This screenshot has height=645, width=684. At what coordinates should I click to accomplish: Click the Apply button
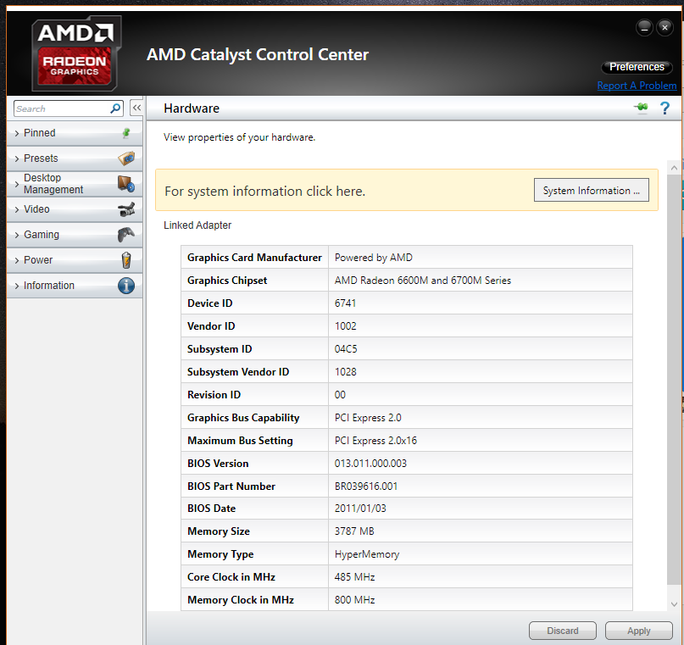638,631
